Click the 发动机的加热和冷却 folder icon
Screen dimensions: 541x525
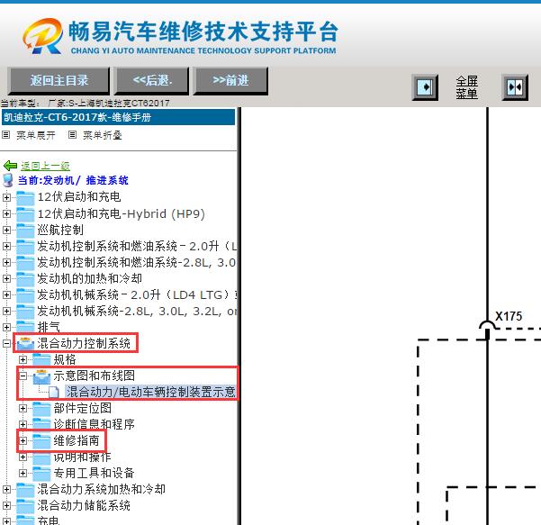[x=25, y=279]
